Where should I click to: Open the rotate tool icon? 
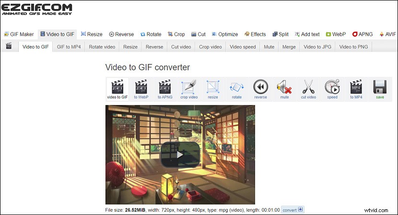pos(236,89)
